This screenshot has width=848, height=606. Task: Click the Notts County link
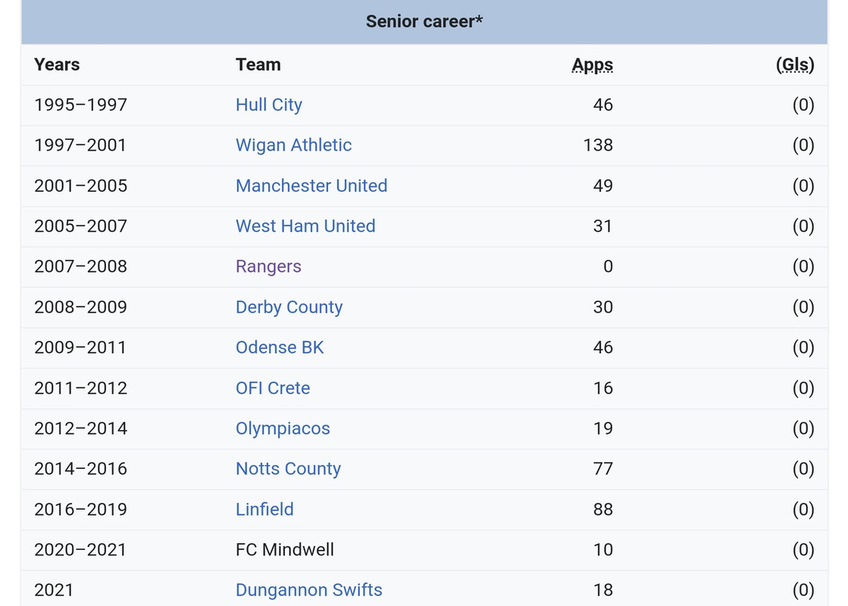tap(288, 469)
